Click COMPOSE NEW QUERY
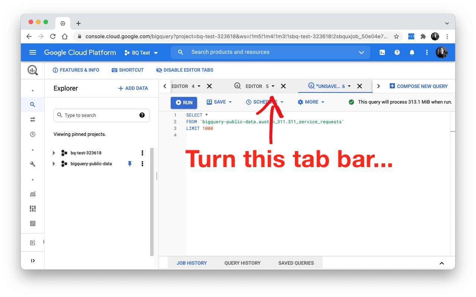The height and width of the screenshot is (297, 476). tap(418, 86)
